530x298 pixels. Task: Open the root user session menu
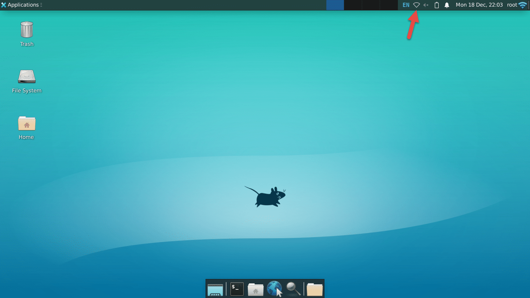point(512,5)
